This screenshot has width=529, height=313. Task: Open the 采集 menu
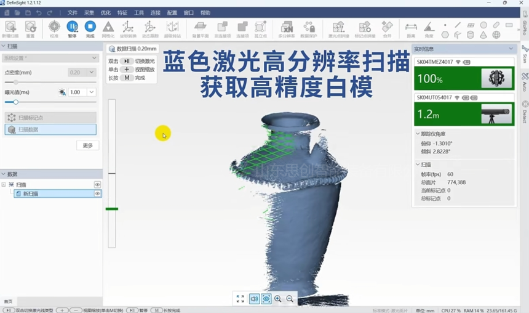click(89, 13)
